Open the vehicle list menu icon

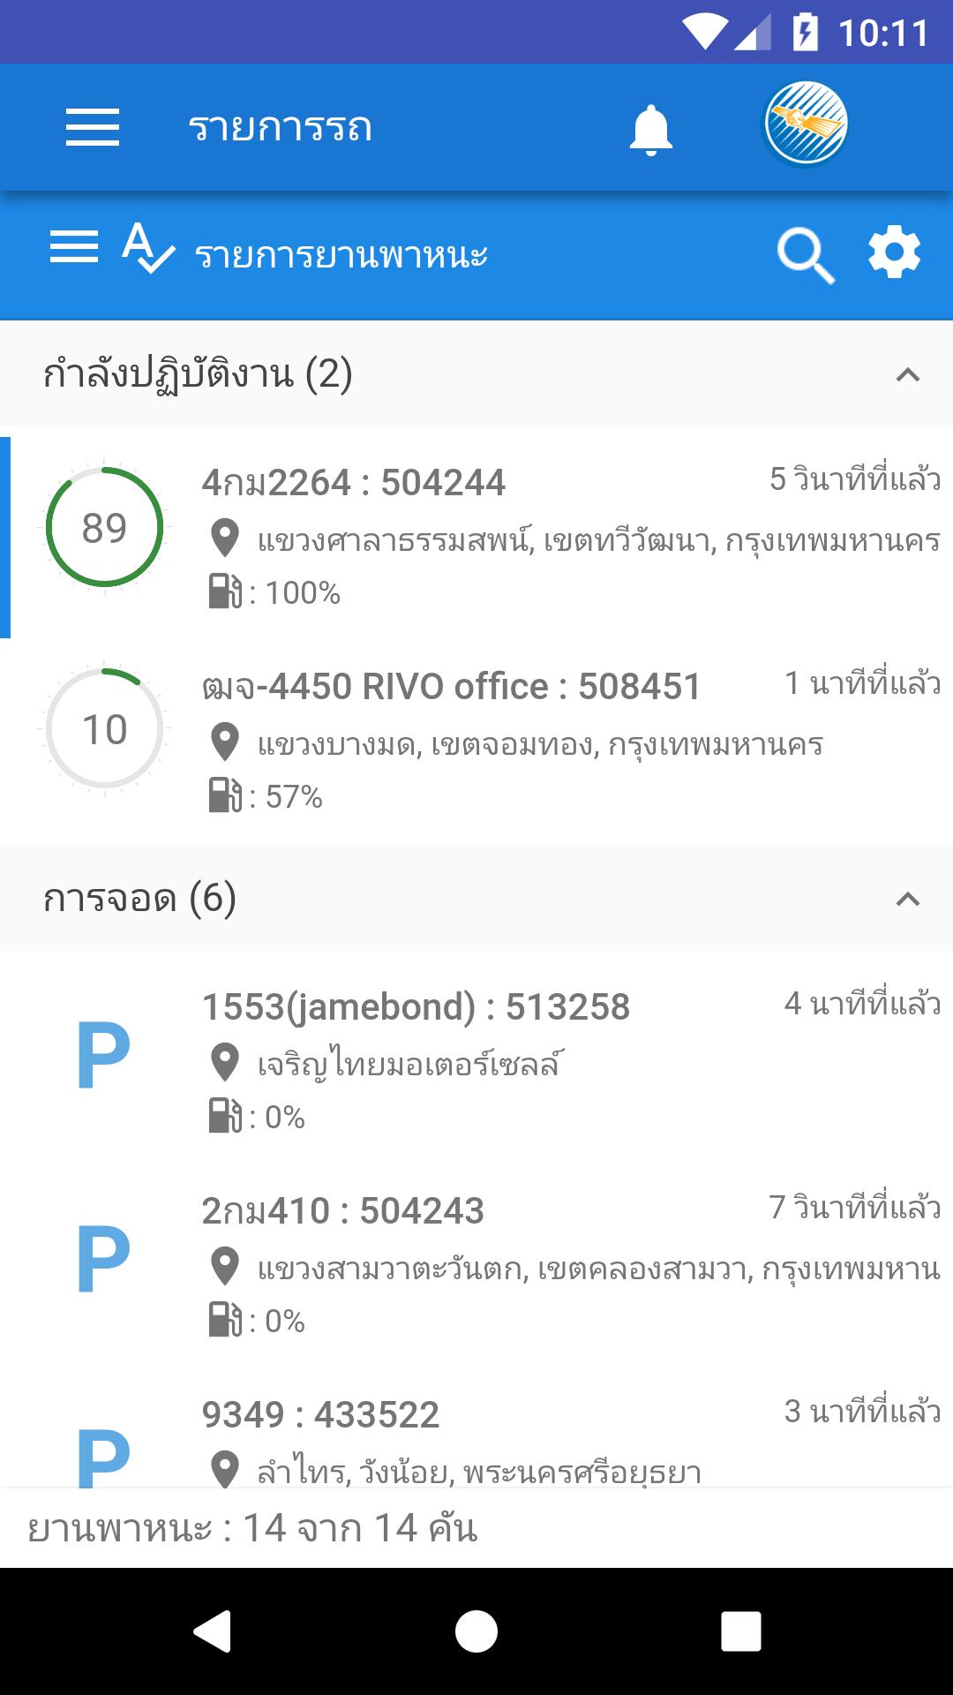[74, 246]
